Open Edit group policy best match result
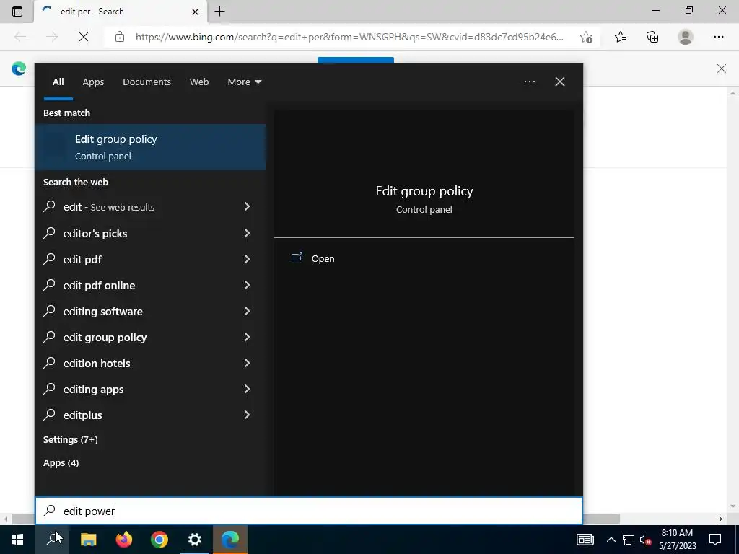The width and height of the screenshot is (739, 554). tap(150, 147)
